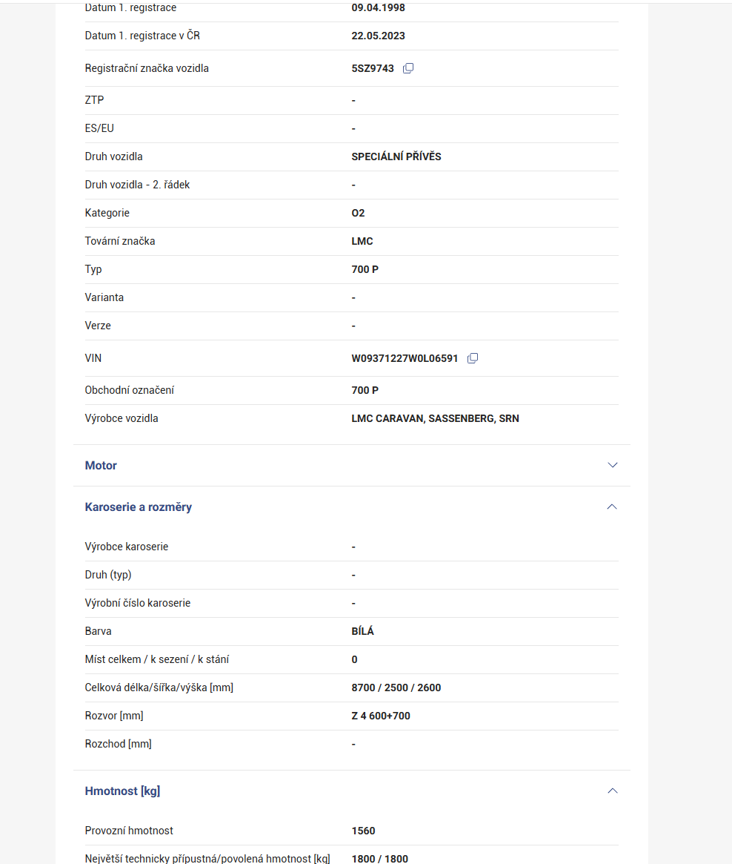Collapse the Hmotnost [kg] section chevron

[x=612, y=791]
